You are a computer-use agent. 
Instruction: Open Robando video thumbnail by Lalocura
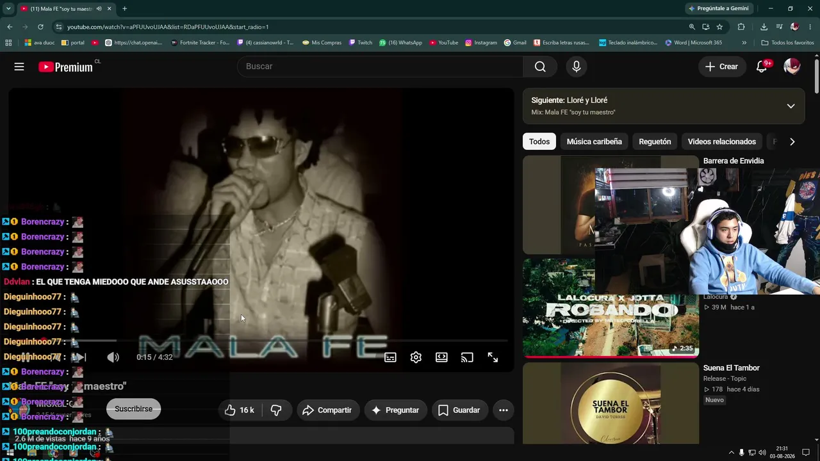coord(611,307)
